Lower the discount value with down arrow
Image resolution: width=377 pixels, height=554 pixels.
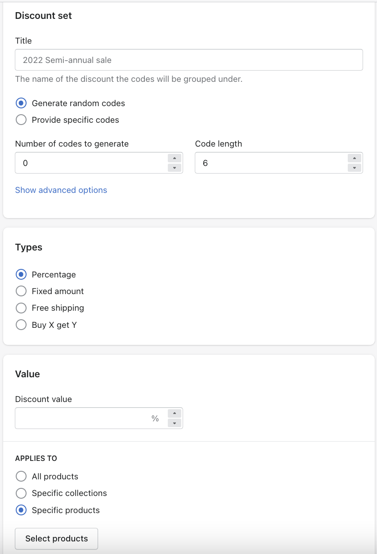[175, 423]
